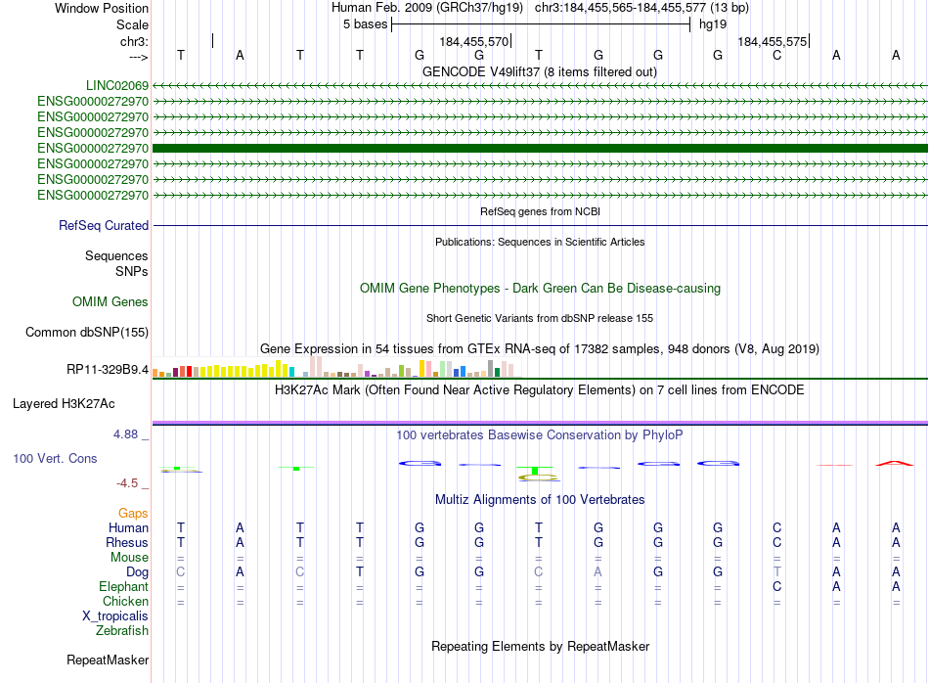Click the Short Genetic Variants from dbSNP title

(540, 318)
